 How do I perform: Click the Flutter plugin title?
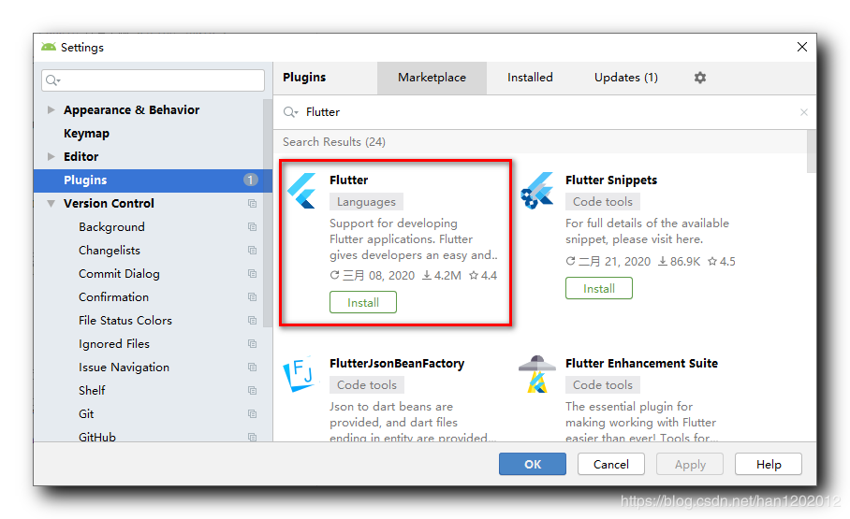[348, 180]
